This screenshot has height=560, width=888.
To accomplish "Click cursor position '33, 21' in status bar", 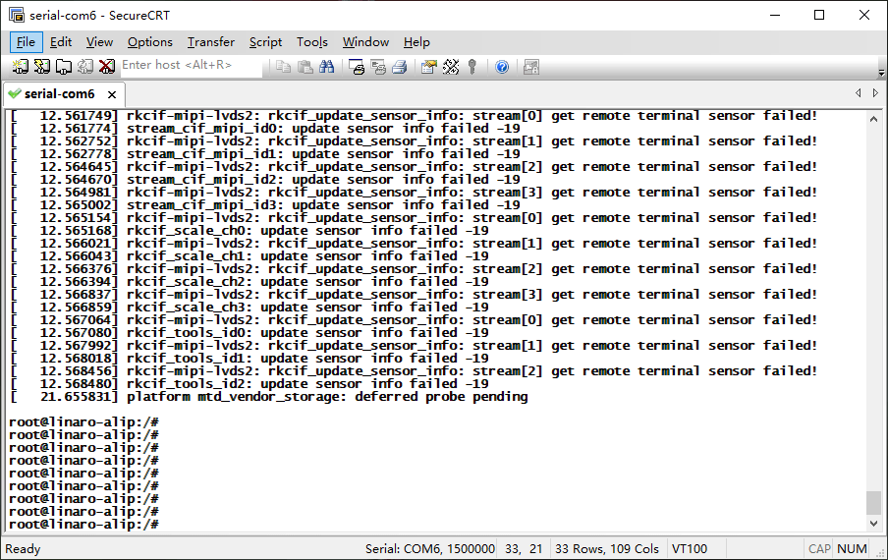I will (x=524, y=548).
